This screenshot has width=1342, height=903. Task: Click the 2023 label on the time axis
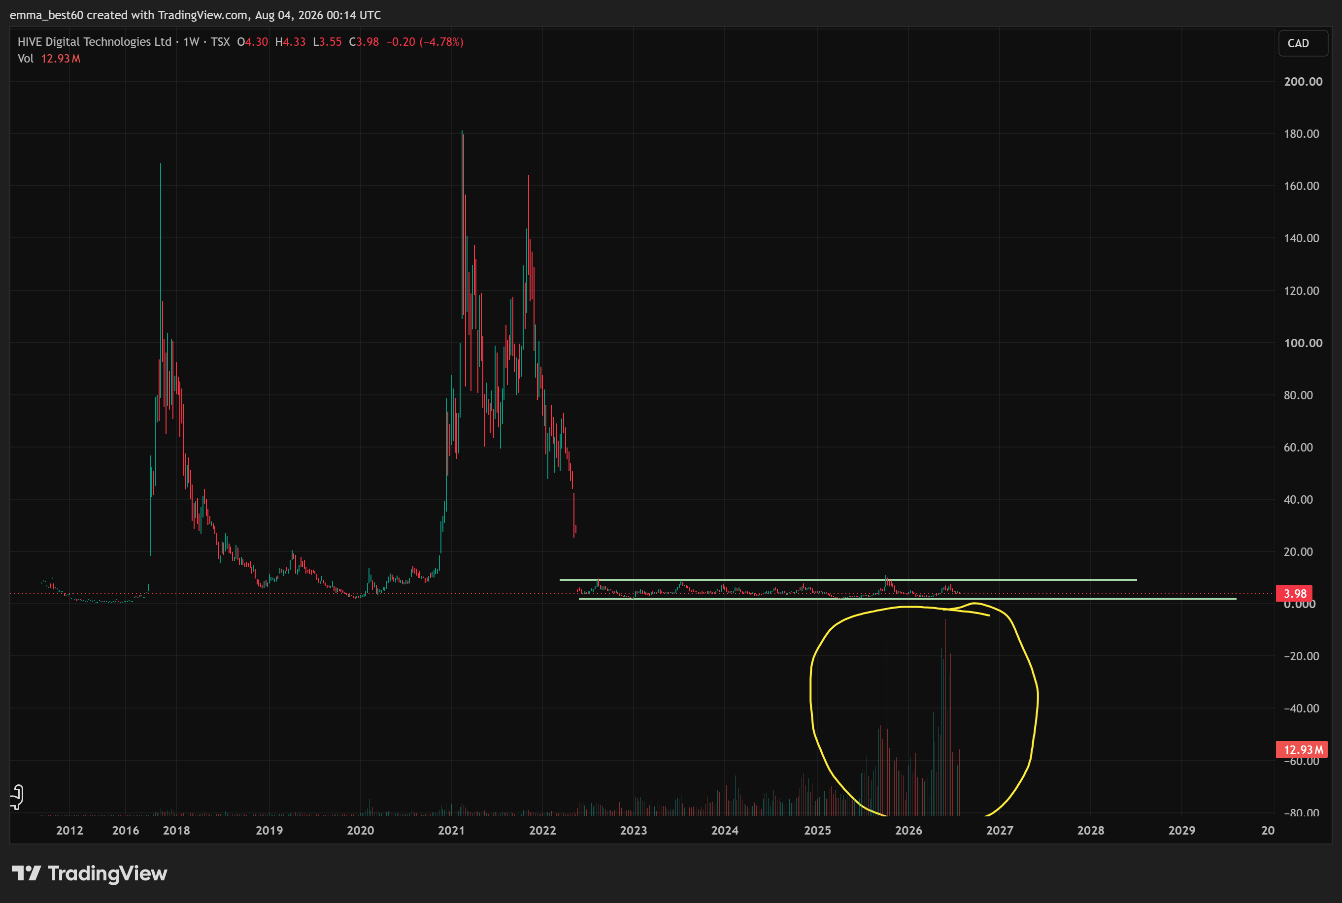pyautogui.click(x=633, y=830)
